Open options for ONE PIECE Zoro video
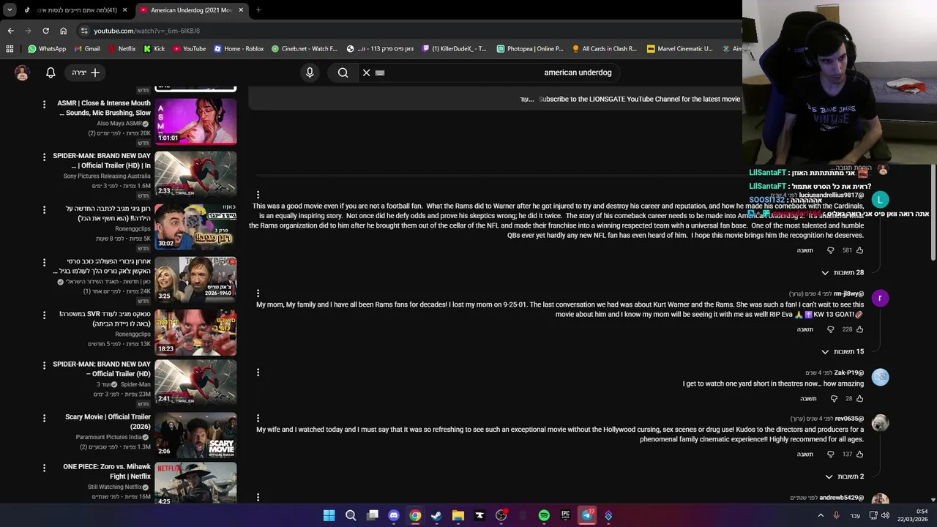Viewport: 937px width, 527px height. (44, 468)
